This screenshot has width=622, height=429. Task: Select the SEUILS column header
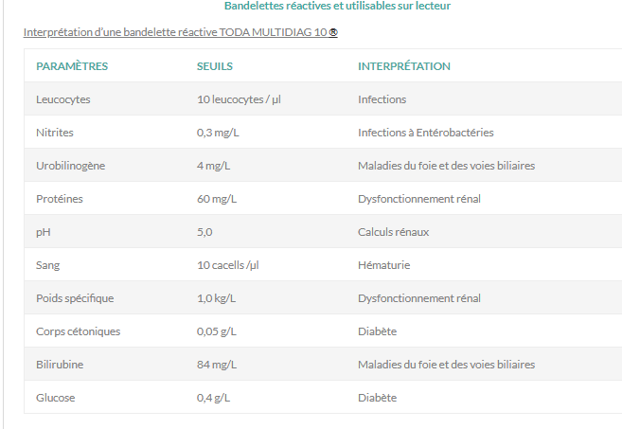[x=215, y=66]
